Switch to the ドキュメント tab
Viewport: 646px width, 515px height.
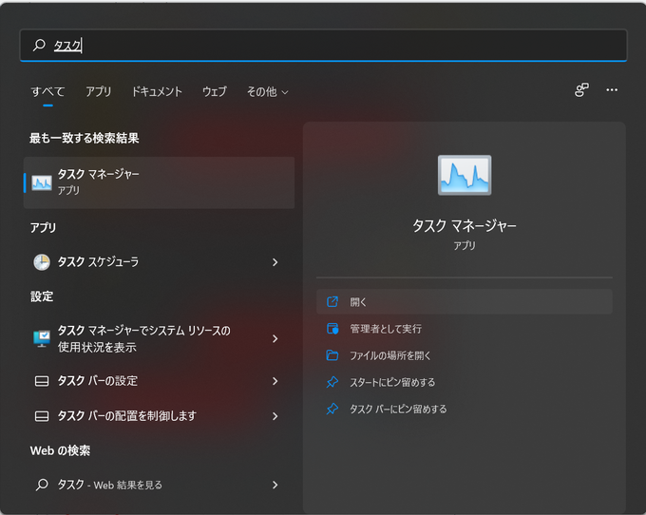[x=157, y=91]
